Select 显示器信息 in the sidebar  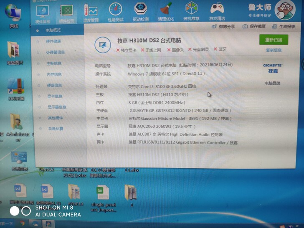pos(57,107)
